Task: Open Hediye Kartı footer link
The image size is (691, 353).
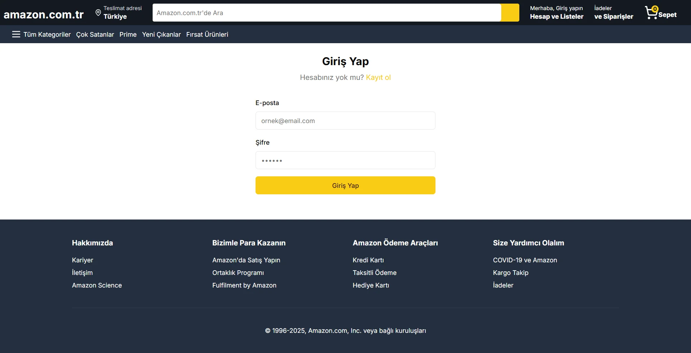Action: pyautogui.click(x=371, y=285)
